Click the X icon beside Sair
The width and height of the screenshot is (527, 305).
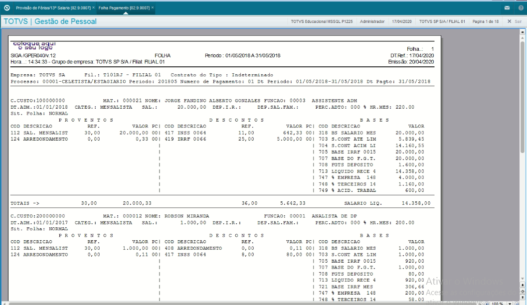click(509, 21)
